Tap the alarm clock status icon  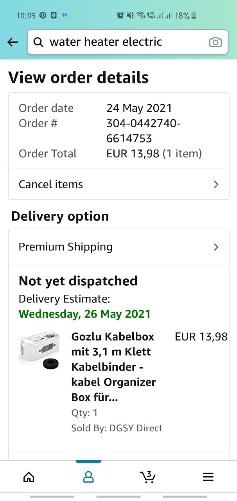[x=120, y=16]
